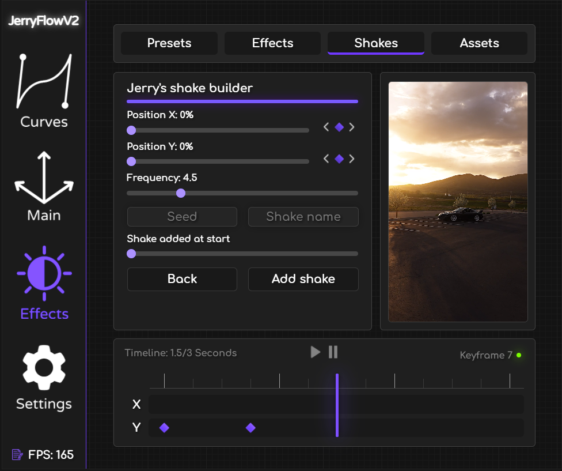
Task: Click the Add shake button
Action: coord(303,279)
